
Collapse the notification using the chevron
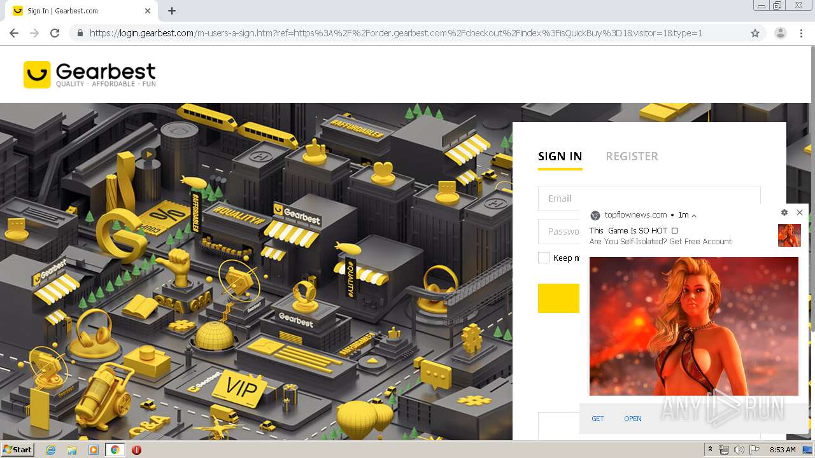[x=694, y=216]
